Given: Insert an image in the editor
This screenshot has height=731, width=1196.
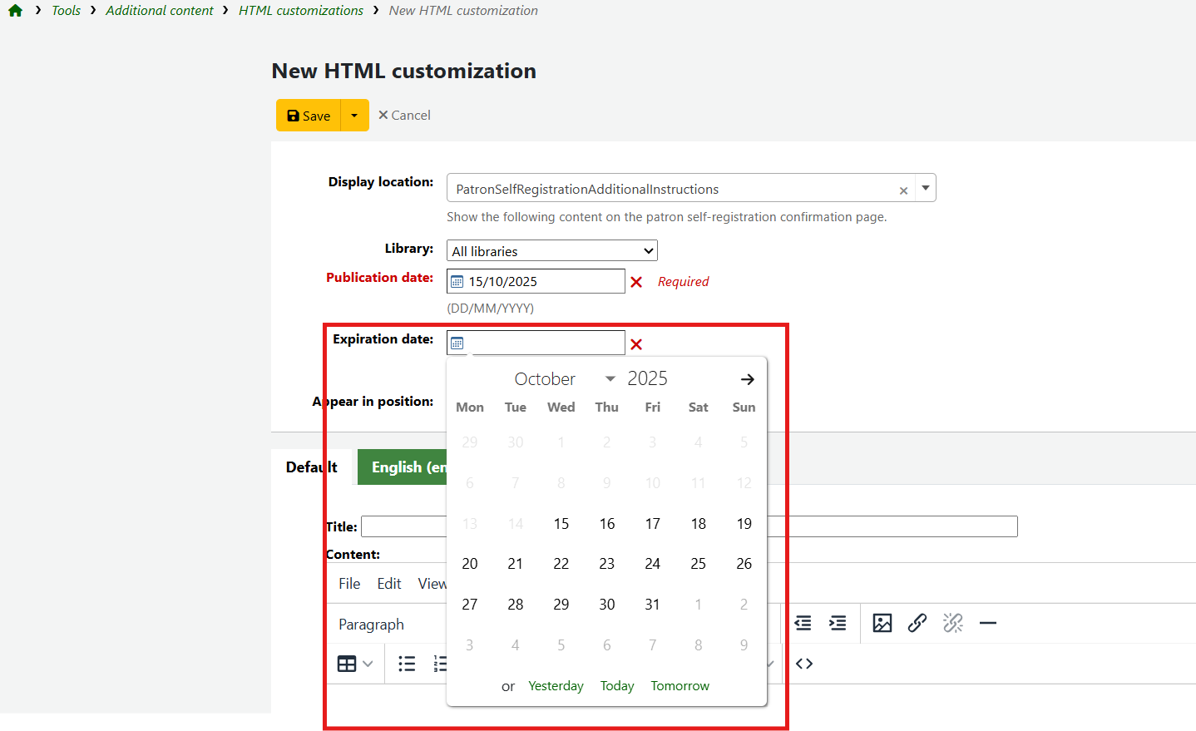Looking at the screenshot, I should tap(882, 623).
